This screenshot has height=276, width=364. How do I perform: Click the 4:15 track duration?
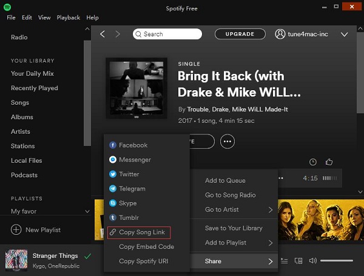(x=310, y=178)
